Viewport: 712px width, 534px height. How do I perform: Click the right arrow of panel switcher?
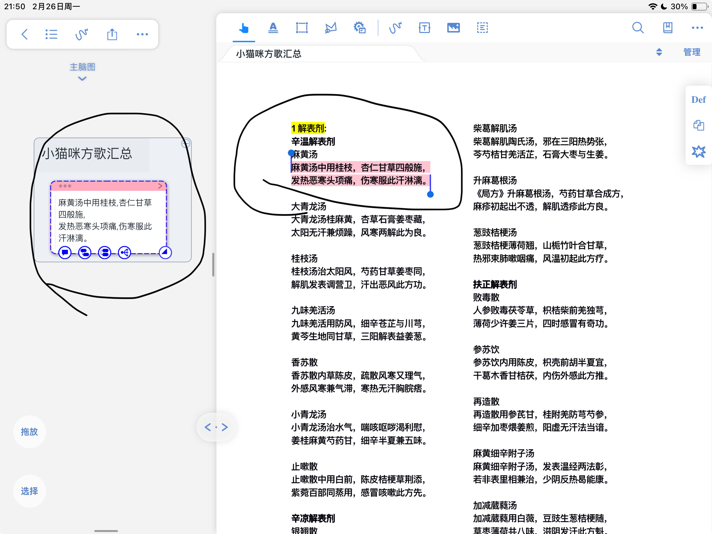coord(225,427)
